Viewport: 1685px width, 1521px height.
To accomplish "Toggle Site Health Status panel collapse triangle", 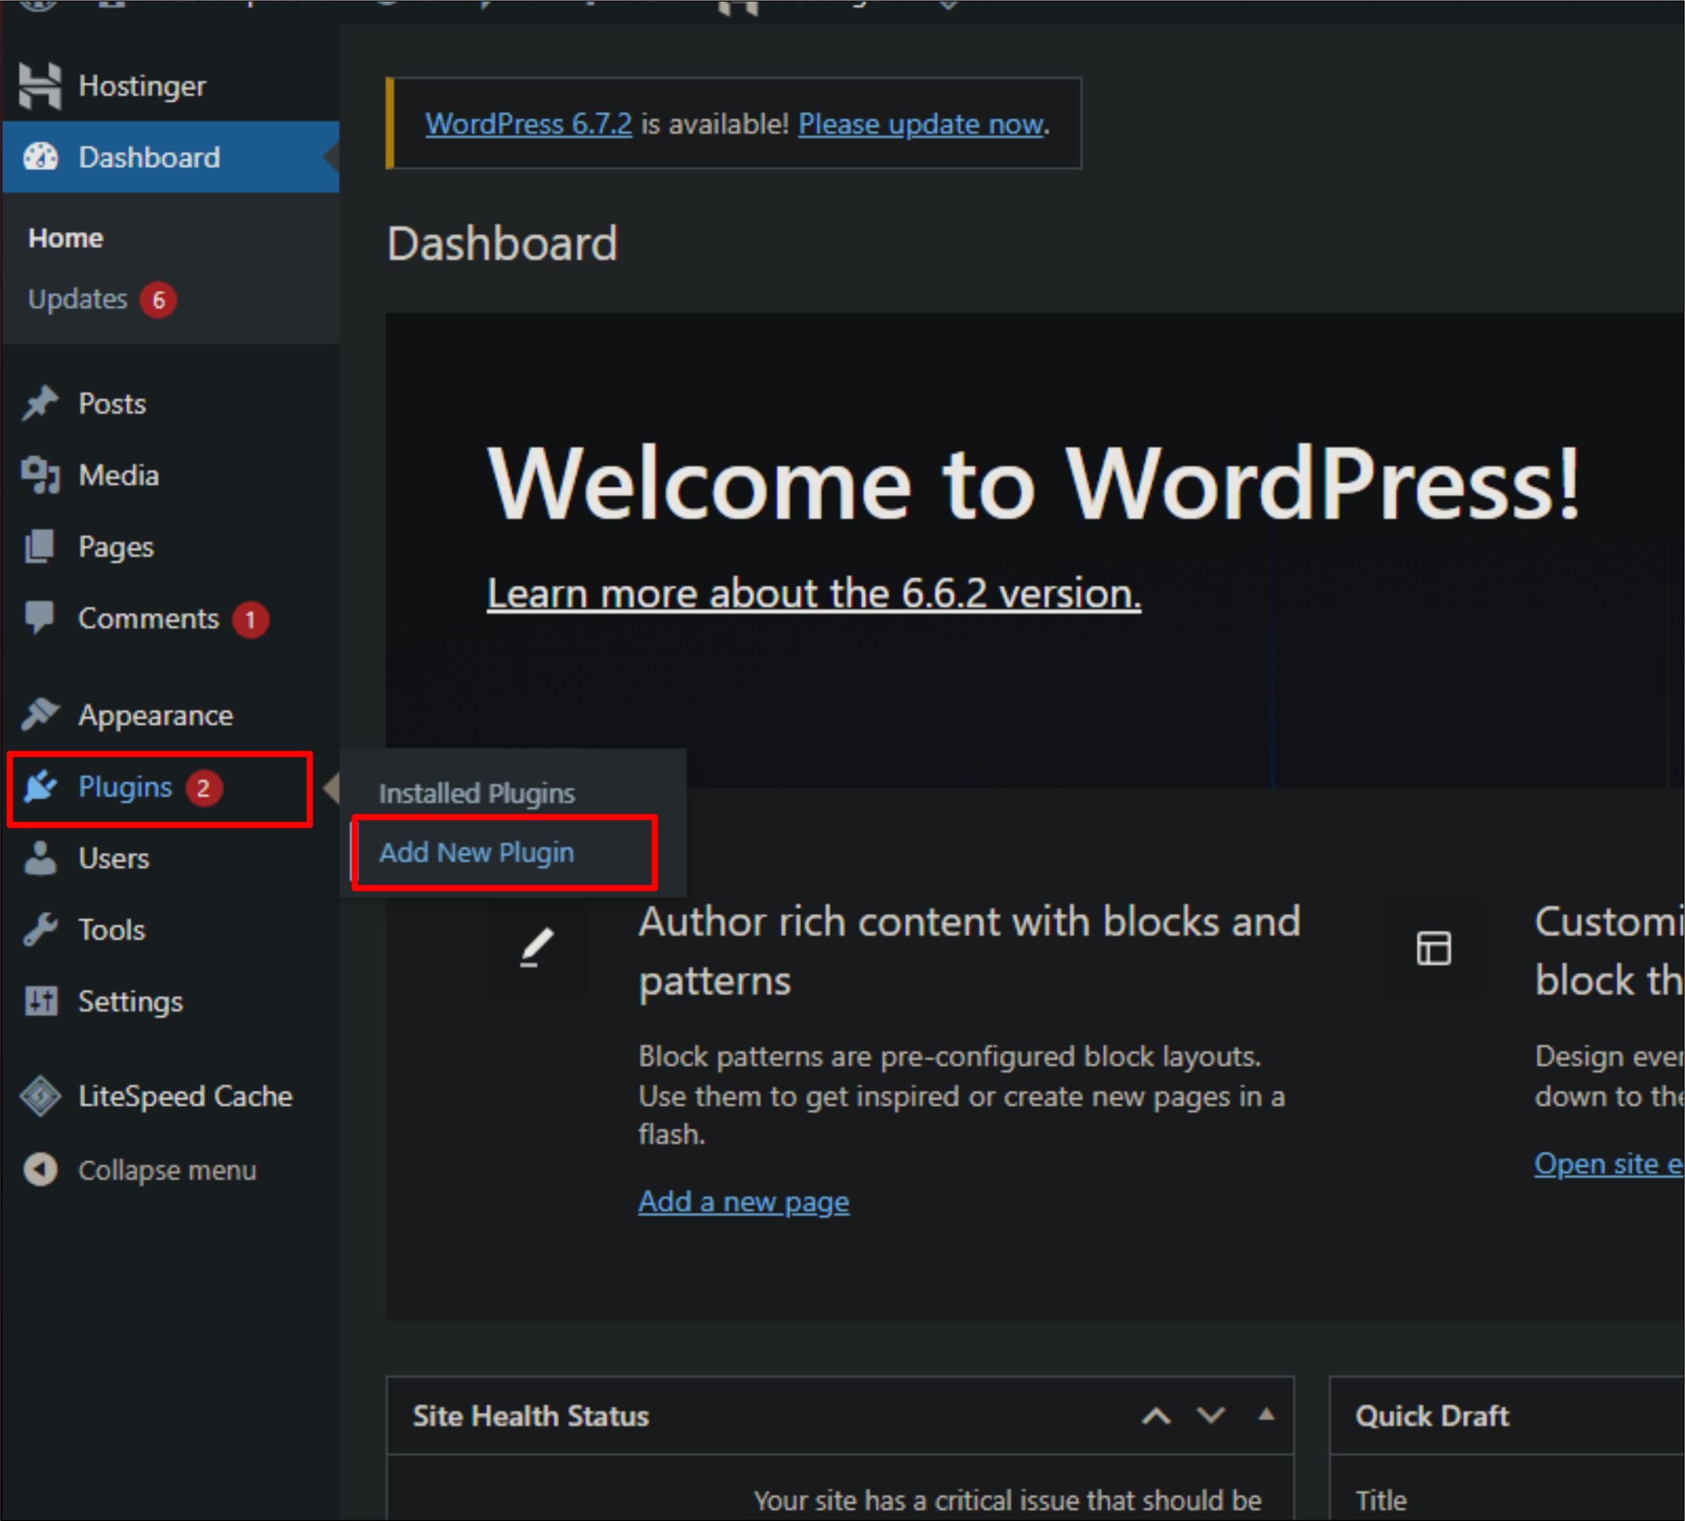I will 1267,1414.
